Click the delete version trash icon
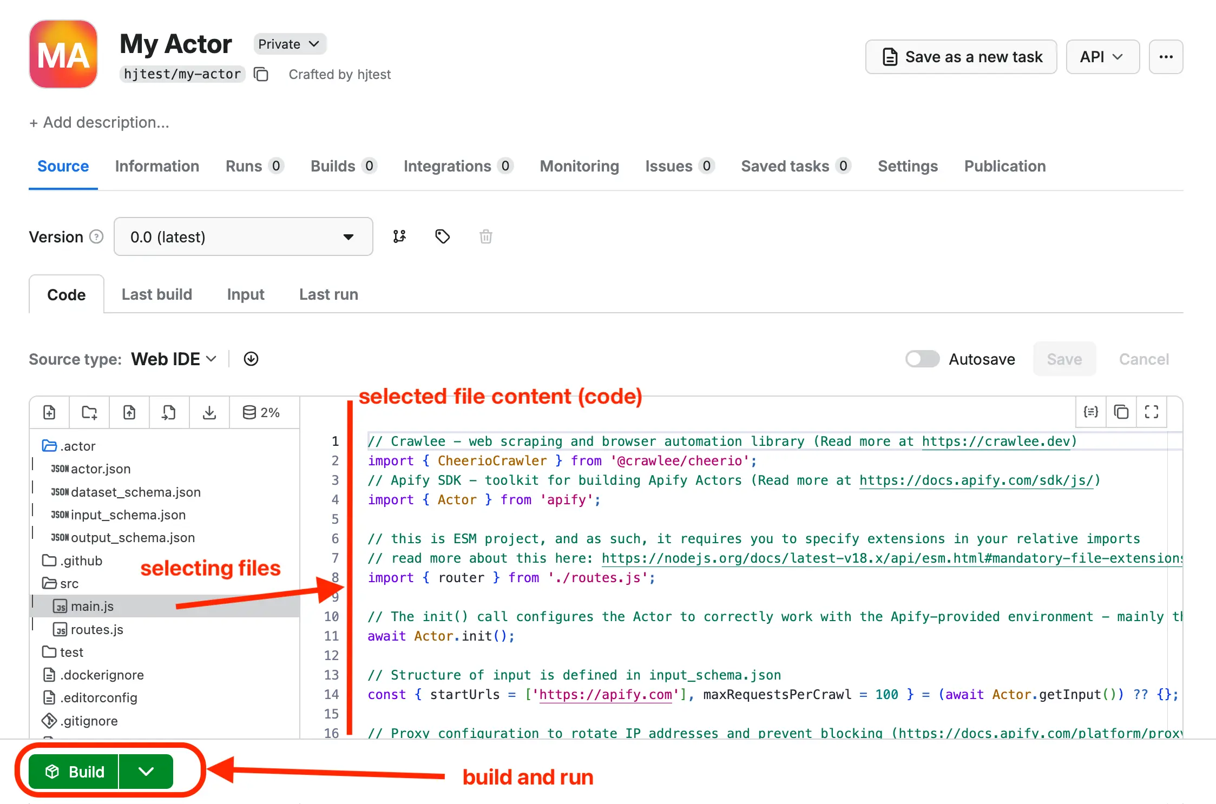Screen dimensions: 1216x804 tap(486, 236)
